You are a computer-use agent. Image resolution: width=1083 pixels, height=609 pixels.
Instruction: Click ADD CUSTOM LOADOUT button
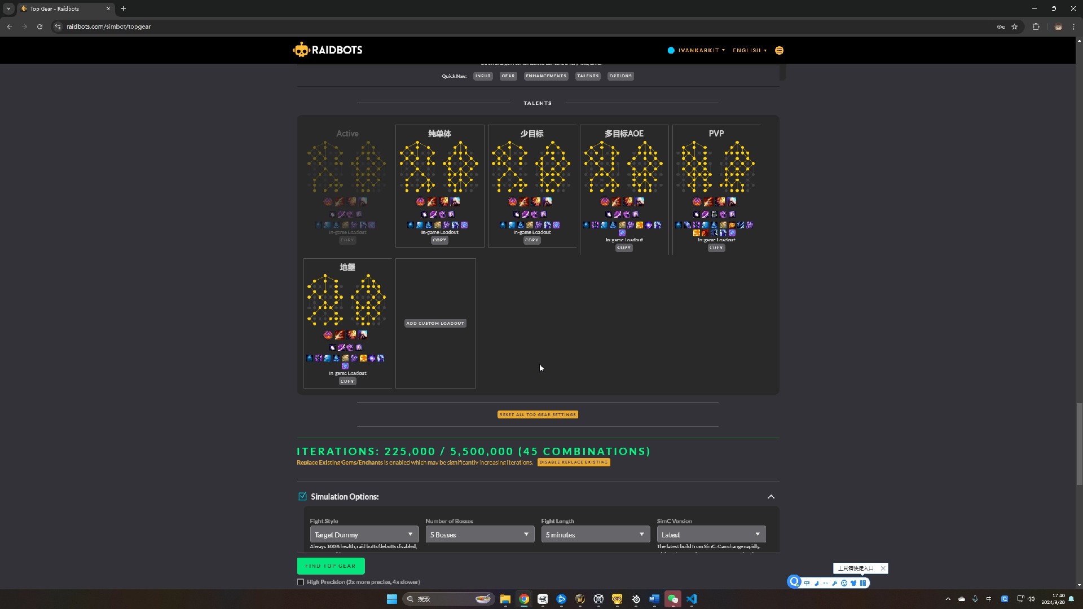point(435,323)
